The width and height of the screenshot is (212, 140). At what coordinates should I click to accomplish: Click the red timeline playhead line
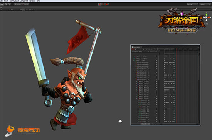(x=176, y=86)
